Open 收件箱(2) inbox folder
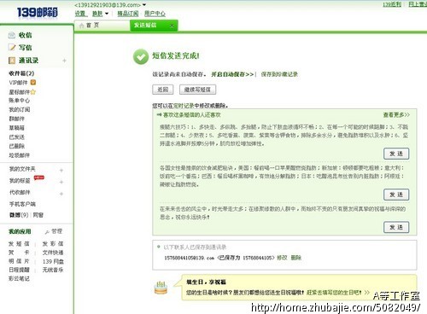 pos(21,73)
